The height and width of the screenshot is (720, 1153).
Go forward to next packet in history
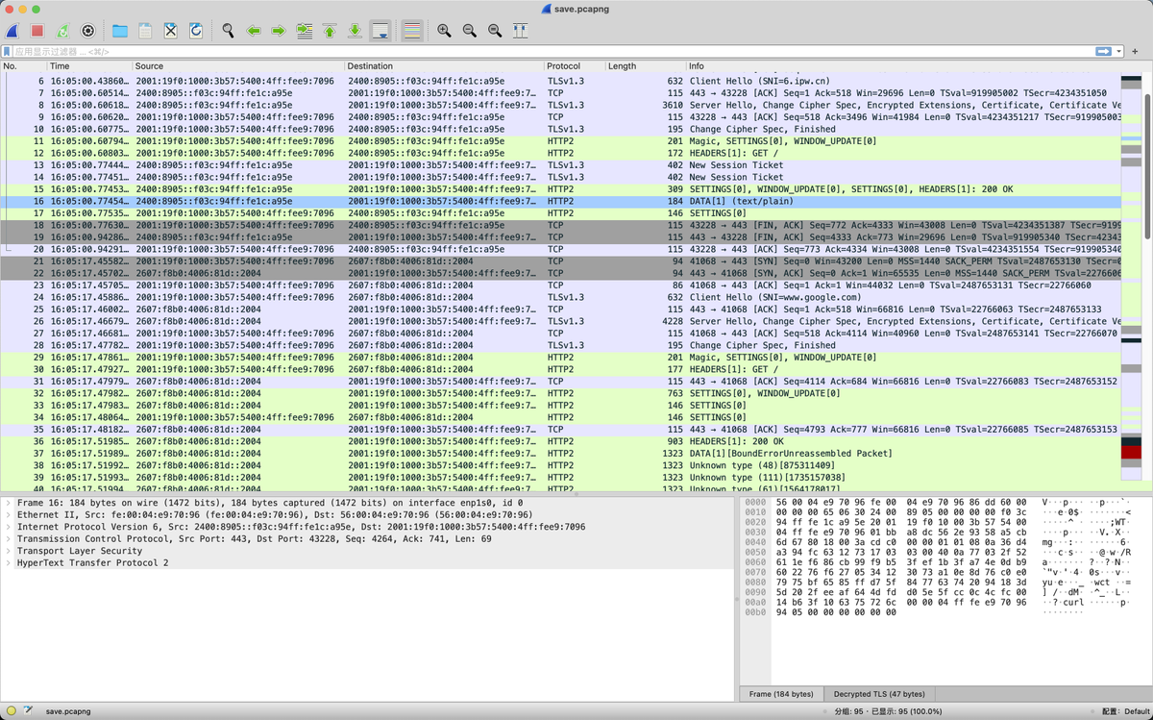coord(279,31)
